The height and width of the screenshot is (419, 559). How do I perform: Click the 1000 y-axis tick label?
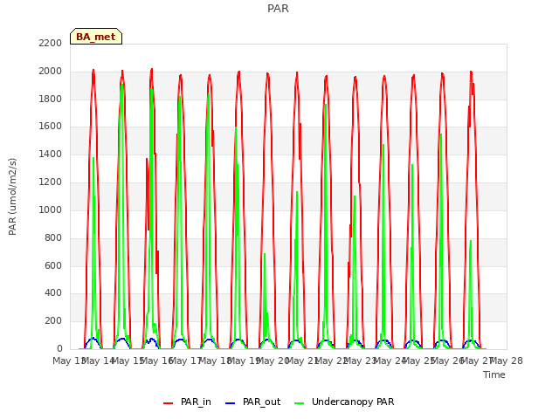pos(51,209)
